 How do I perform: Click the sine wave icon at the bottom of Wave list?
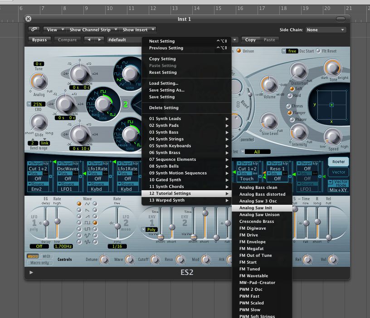tap(88, 242)
